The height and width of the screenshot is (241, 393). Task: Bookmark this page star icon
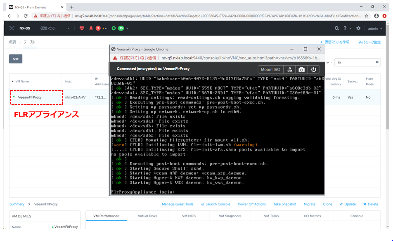[x=367, y=16]
